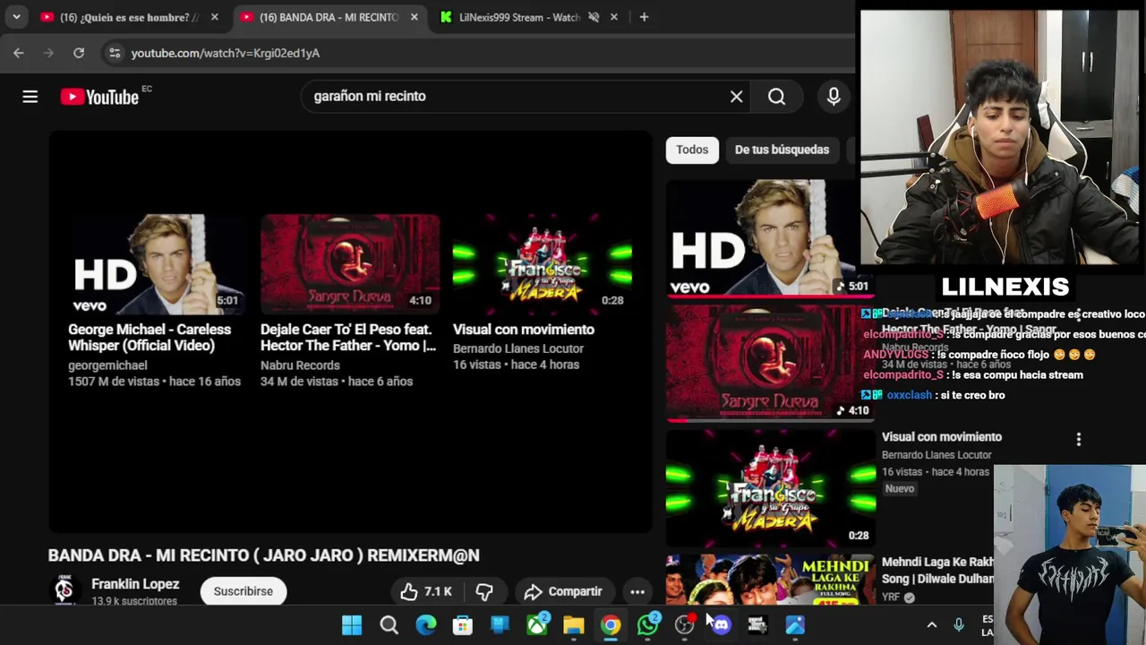Click the 'George Michael - Careless Whisper' title
The height and width of the screenshot is (645, 1146).
[x=150, y=338]
